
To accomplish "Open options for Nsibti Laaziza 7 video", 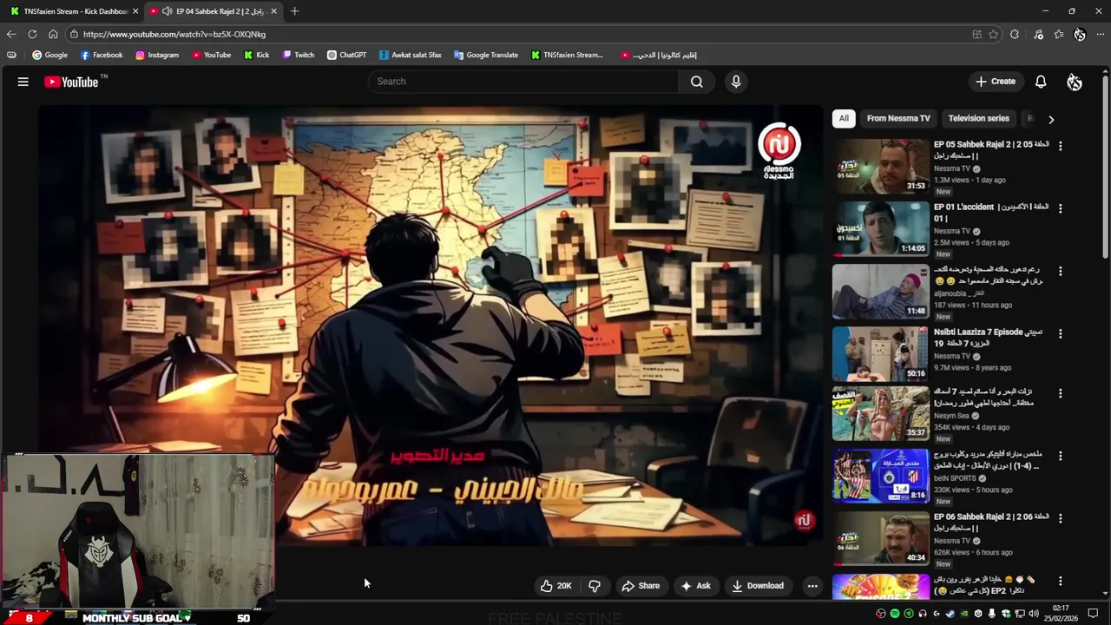I will coord(1060,333).
